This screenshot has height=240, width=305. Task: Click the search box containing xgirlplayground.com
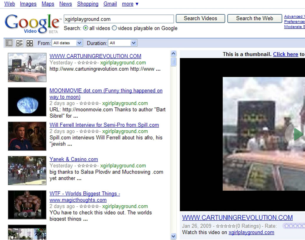[119, 19]
